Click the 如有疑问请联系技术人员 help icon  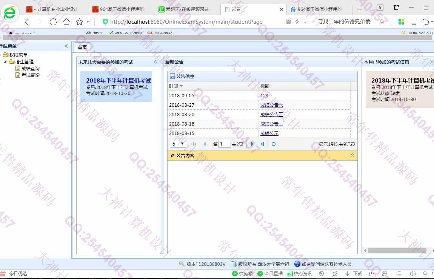pos(297,264)
